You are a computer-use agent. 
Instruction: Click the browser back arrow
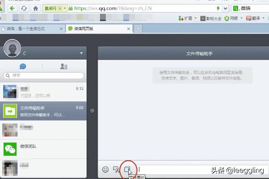[11, 8]
